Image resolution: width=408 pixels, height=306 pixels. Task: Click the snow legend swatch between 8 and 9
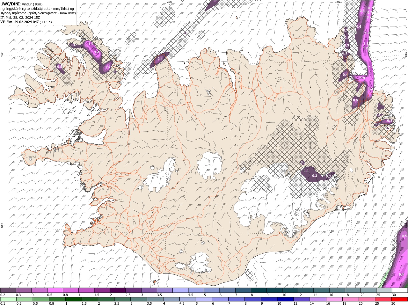[x=259, y=290]
